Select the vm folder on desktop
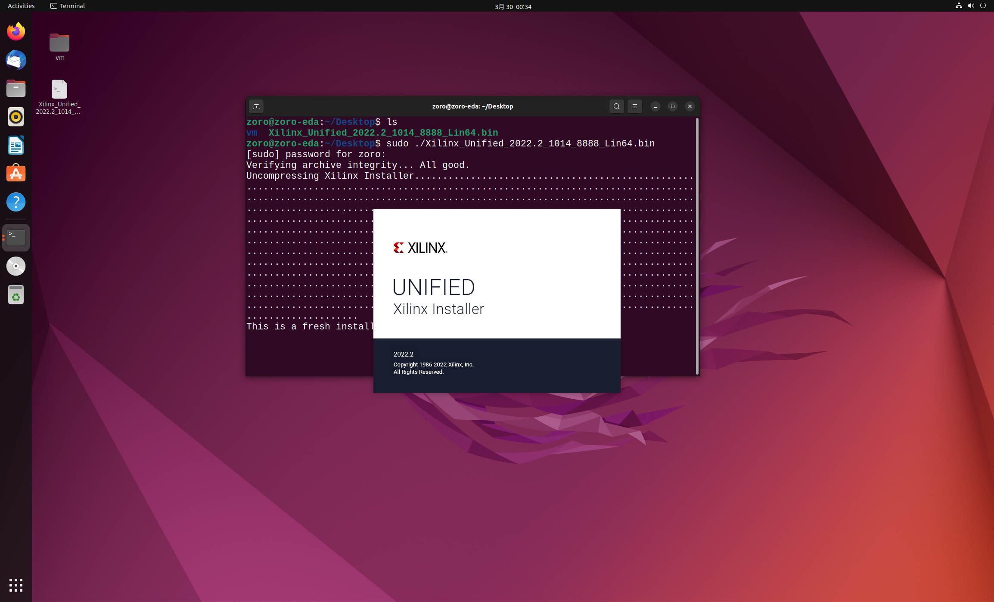 (59, 47)
